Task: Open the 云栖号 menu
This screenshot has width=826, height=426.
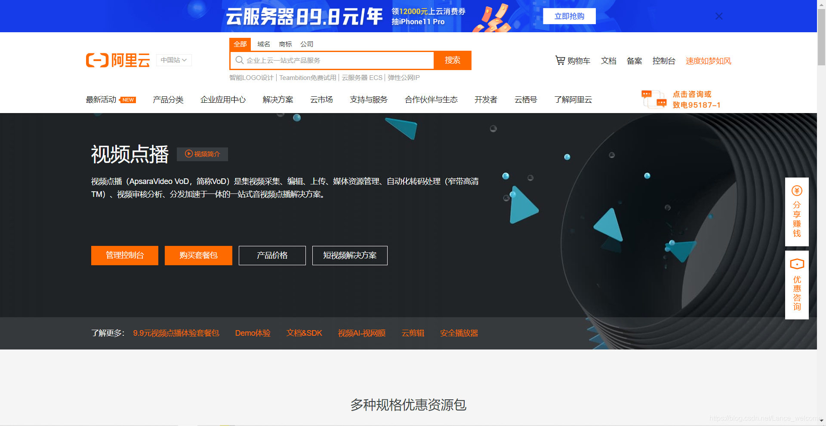Action: coord(526,100)
